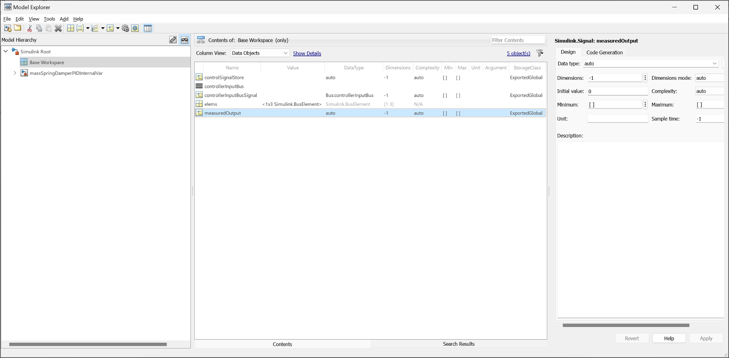Screen dimensions: 729x358
Task: Click the Apply button
Action: (x=706, y=338)
